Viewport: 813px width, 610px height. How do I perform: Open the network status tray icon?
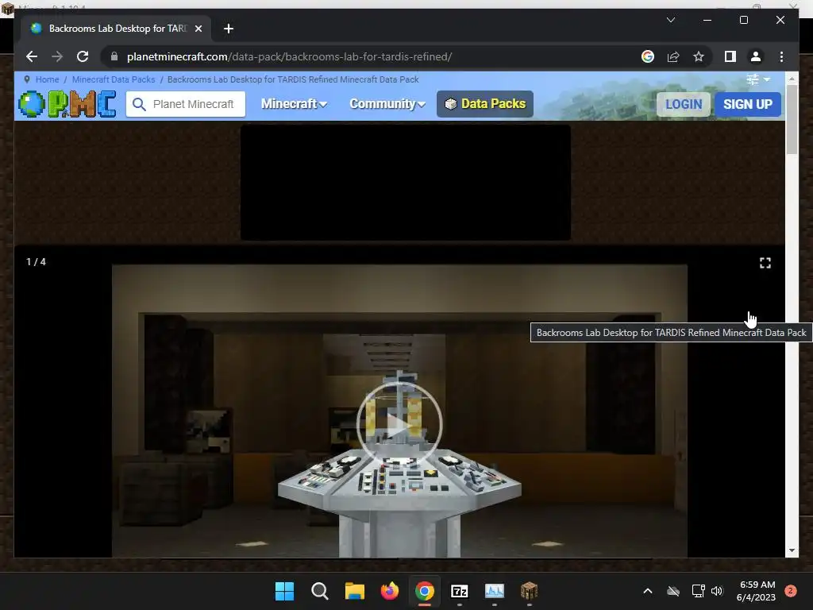(698, 591)
